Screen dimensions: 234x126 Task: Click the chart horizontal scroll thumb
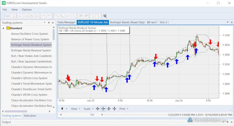[x=92, y=115]
